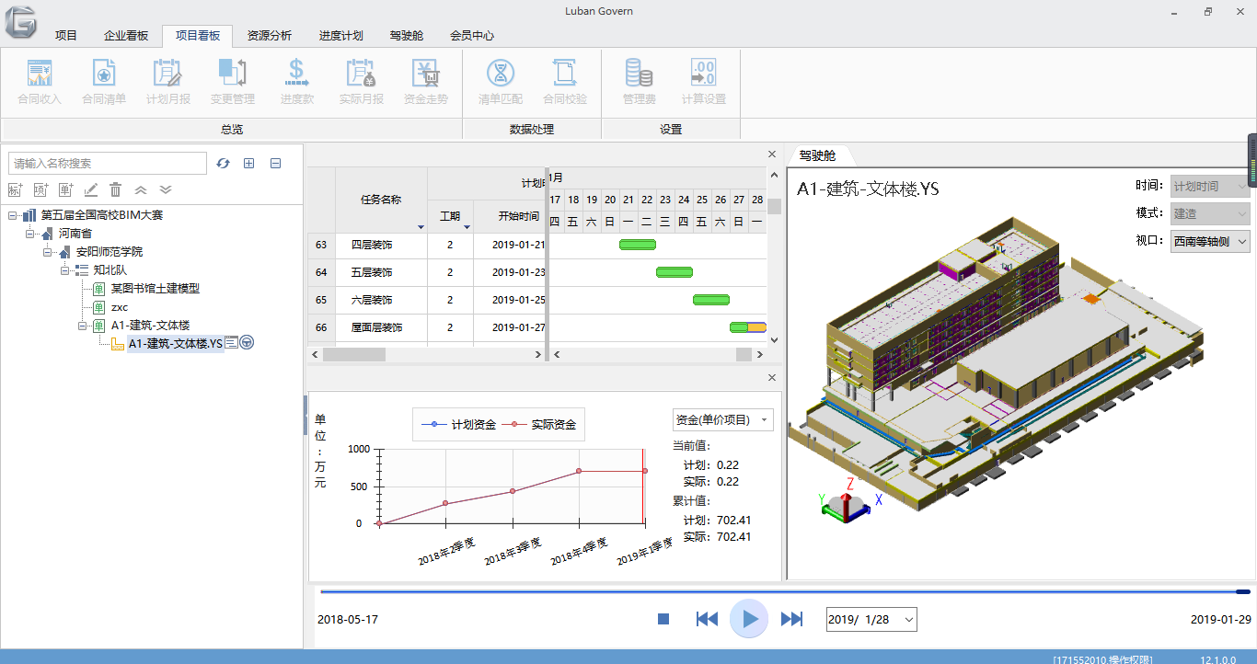
Task: Click the 六层装饰 task name cell
Action: (381, 301)
